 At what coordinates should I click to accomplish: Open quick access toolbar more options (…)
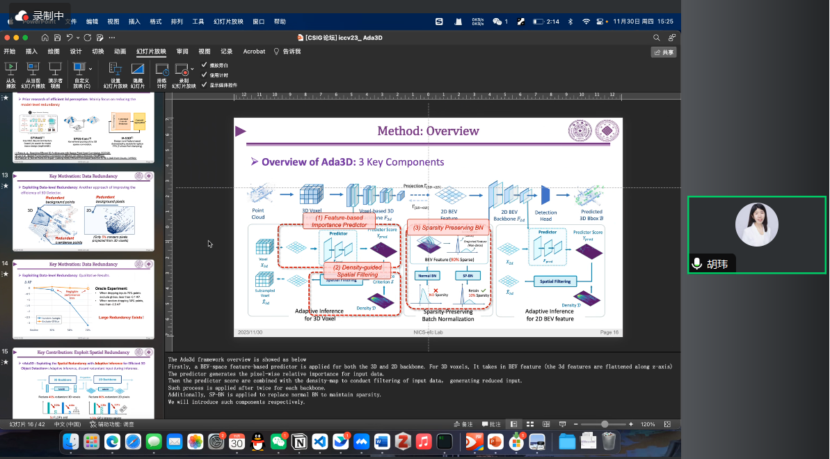(x=112, y=38)
